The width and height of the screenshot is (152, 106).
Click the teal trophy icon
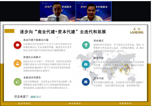[86, 45]
